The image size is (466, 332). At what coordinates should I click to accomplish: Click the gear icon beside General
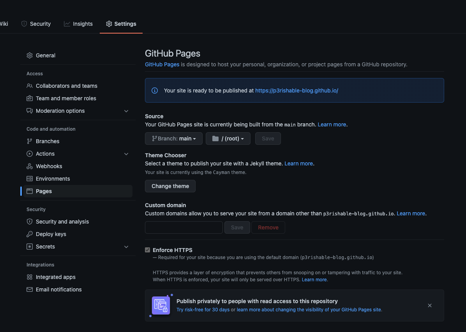click(30, 55)
